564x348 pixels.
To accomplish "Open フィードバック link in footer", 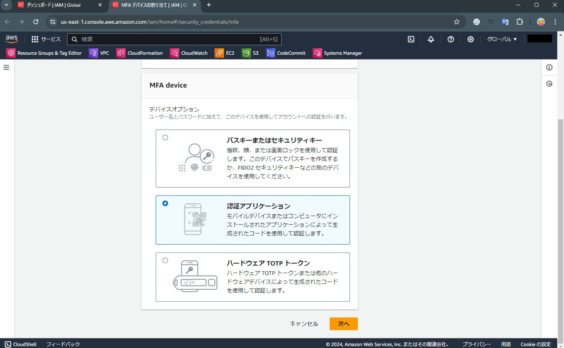I will 63,344.
